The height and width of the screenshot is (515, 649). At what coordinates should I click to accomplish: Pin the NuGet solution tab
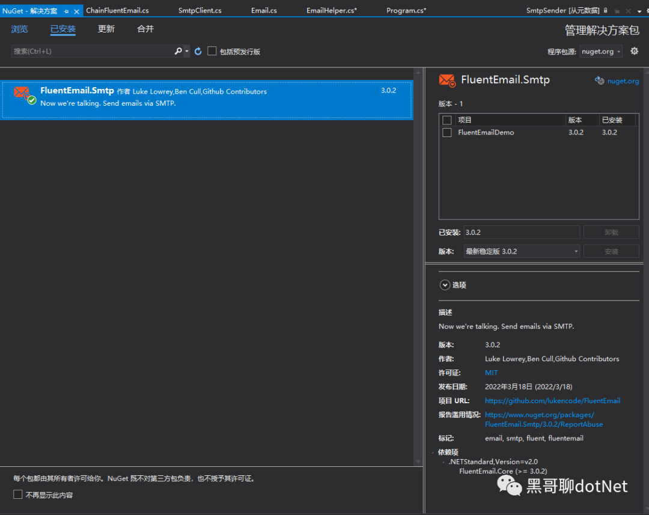pyautogui.click(x=66, y=11)
